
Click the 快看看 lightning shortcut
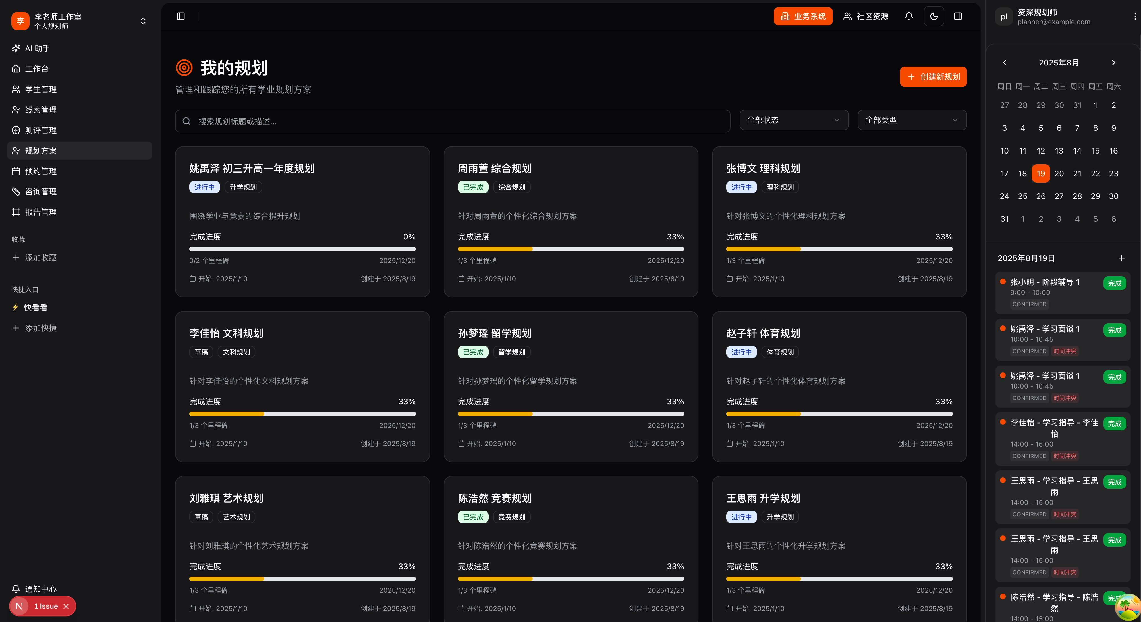[x=35, y=308]
